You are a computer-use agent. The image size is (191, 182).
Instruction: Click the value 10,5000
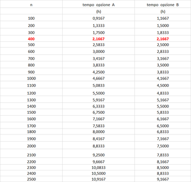coord(99,173)
